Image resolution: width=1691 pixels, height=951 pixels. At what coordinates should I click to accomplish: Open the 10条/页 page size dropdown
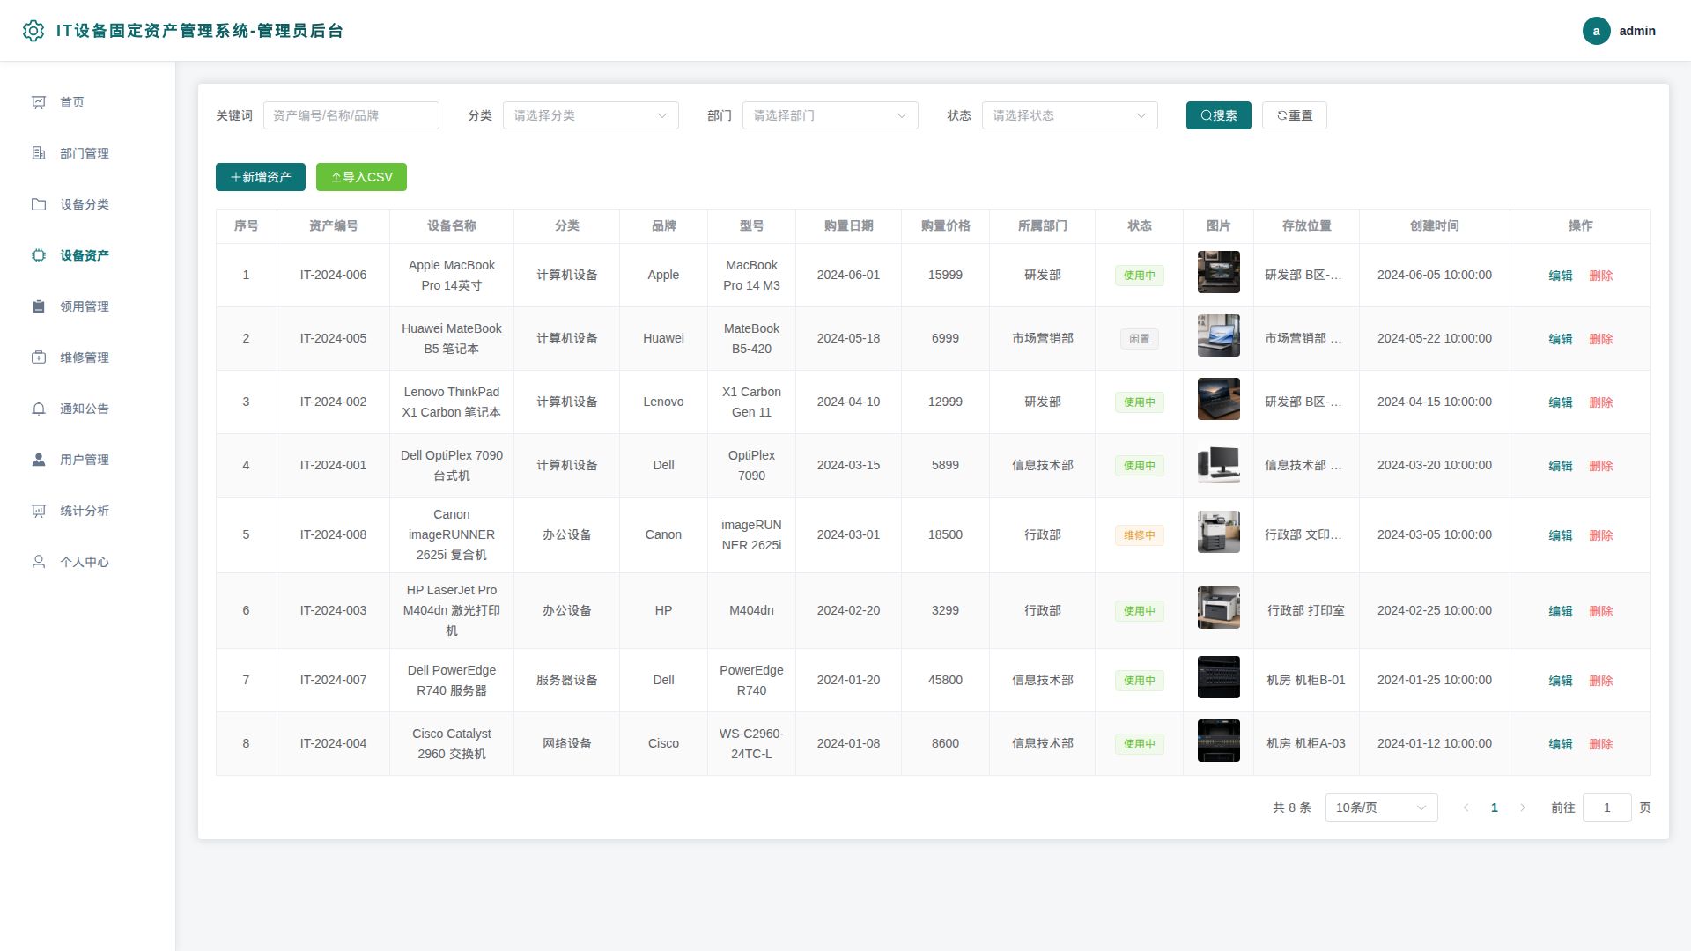1381,807
